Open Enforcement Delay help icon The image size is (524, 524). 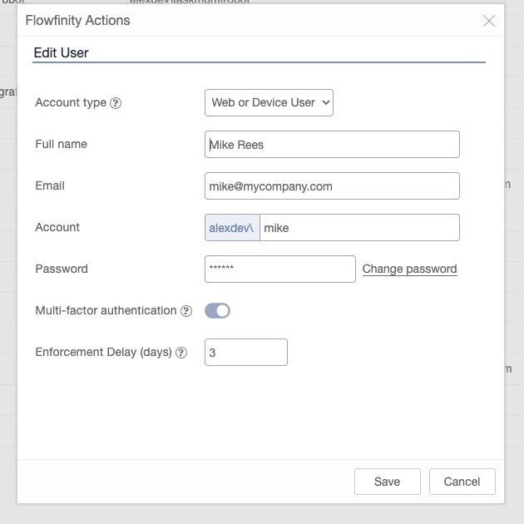pos(181,353)
